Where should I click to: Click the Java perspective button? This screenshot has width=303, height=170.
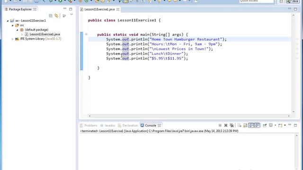coord(293,1)
